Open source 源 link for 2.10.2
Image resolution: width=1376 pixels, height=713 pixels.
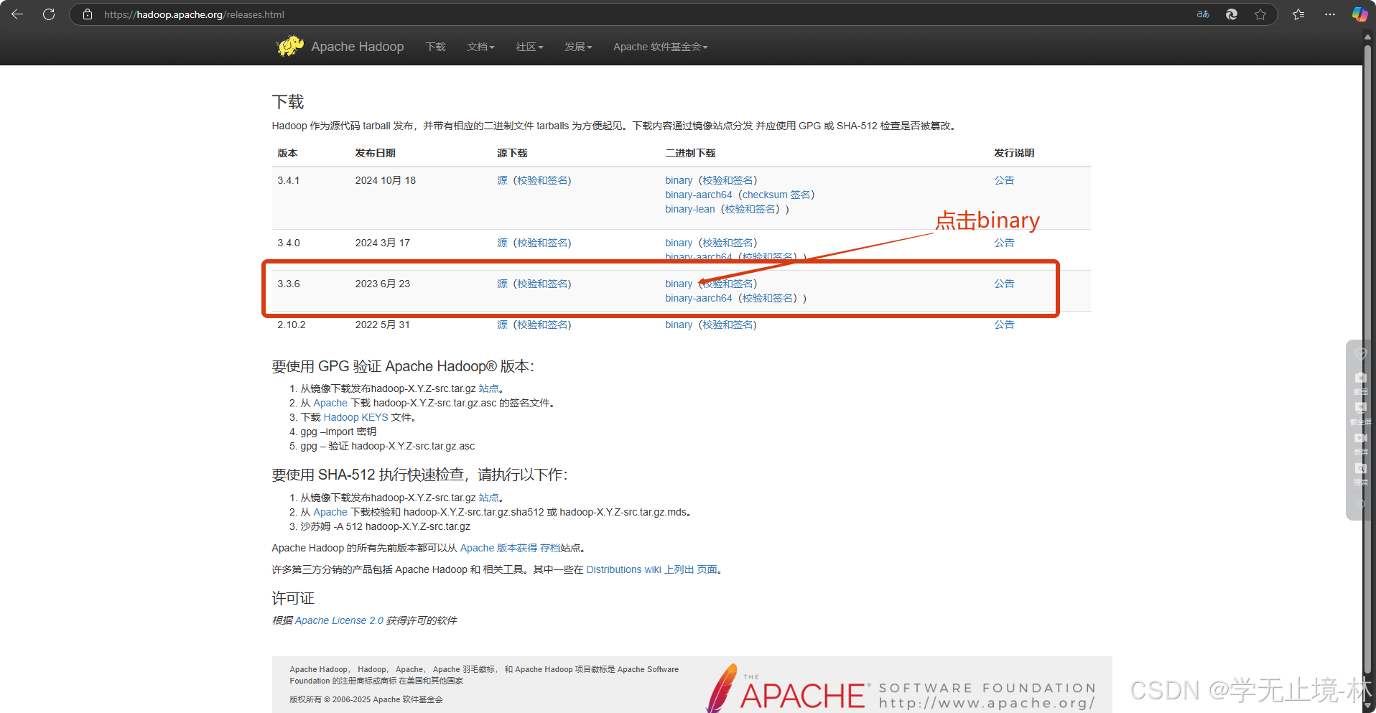(502, 325)
